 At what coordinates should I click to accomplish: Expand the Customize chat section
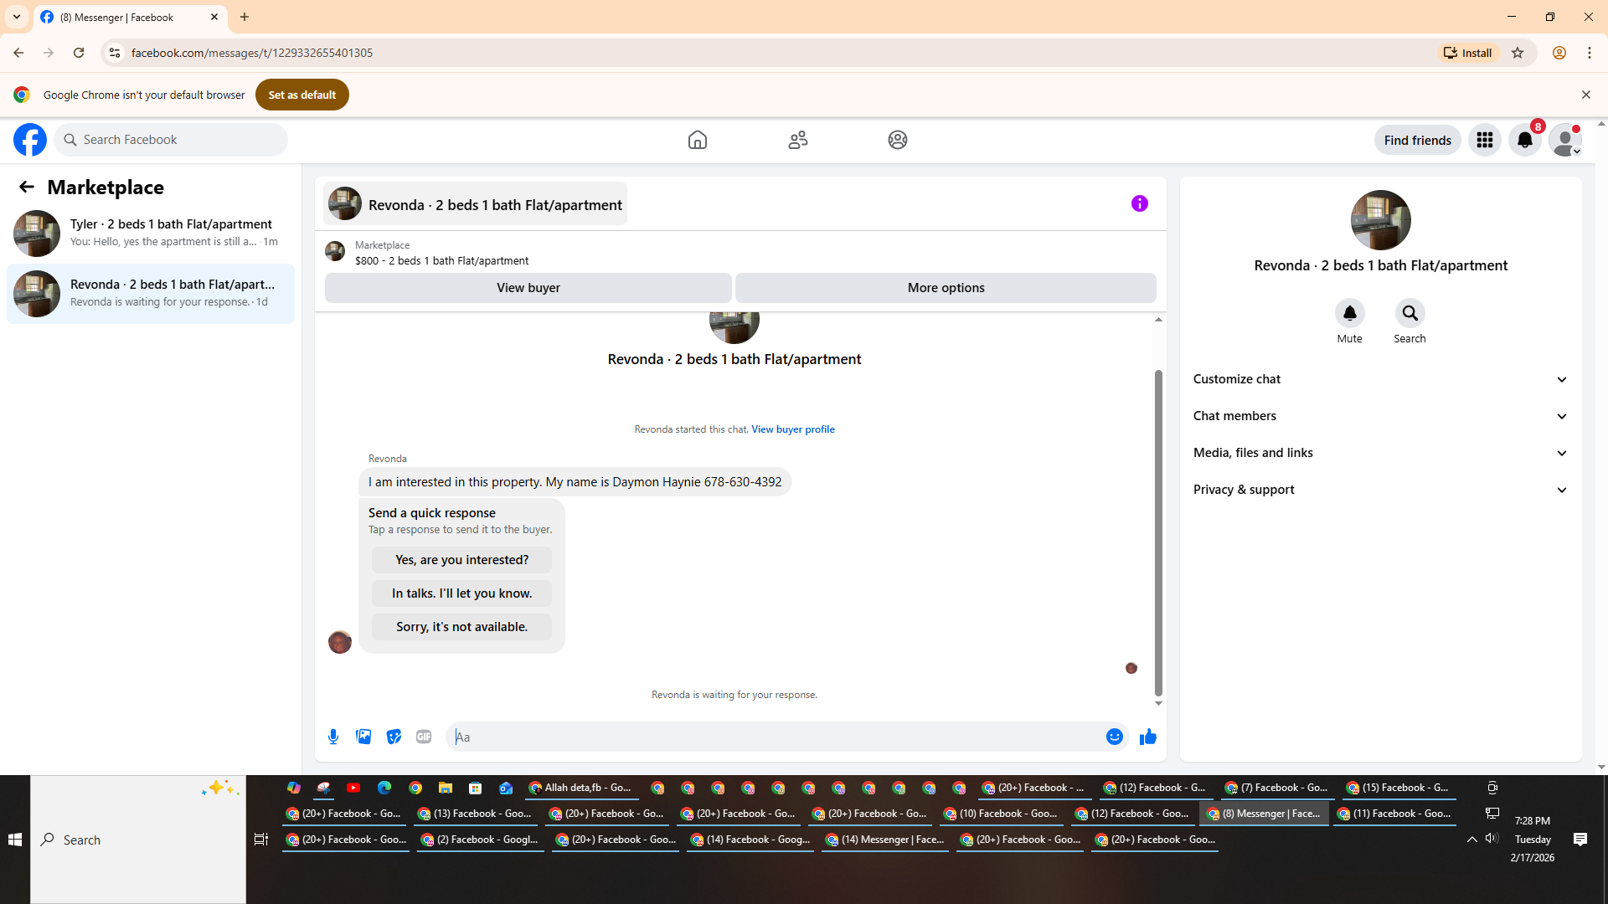click(1379, 379)
